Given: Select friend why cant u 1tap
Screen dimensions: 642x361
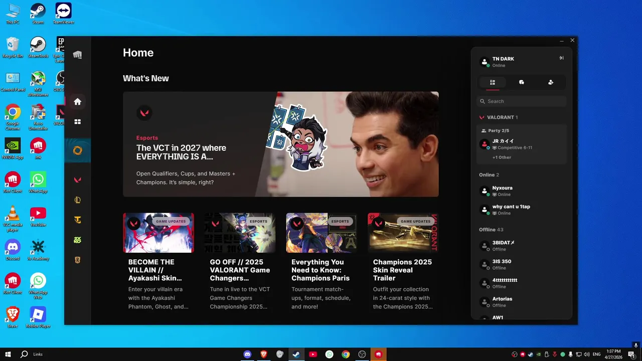Looking at the screenshot, I should (x=522, y=210).
